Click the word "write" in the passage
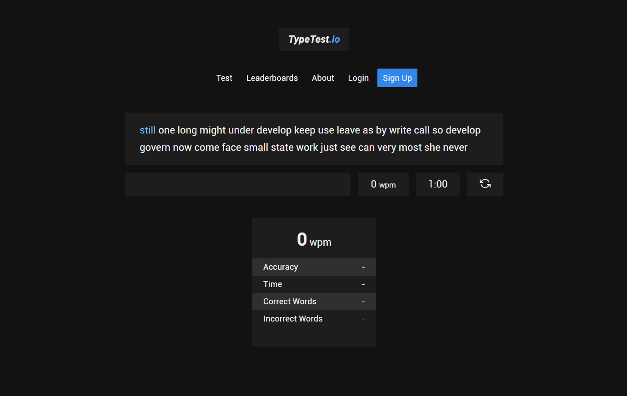Image resolution: width=627 pixels, height=396 pixels. (400, 130)
